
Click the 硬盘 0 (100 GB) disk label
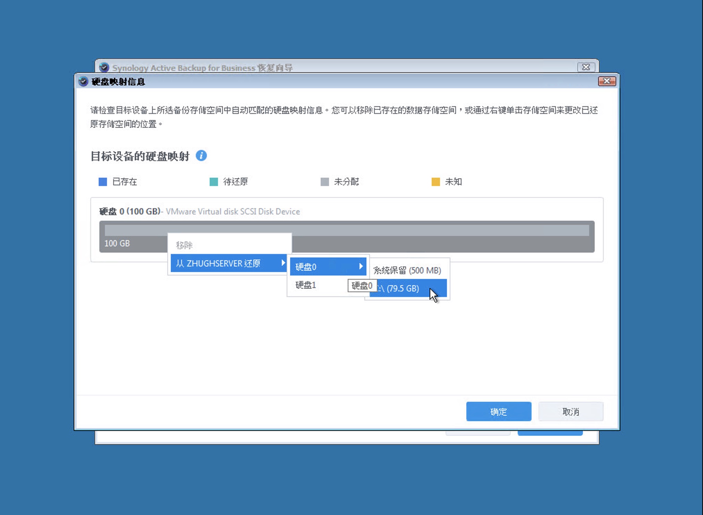(x=130, y=211)
